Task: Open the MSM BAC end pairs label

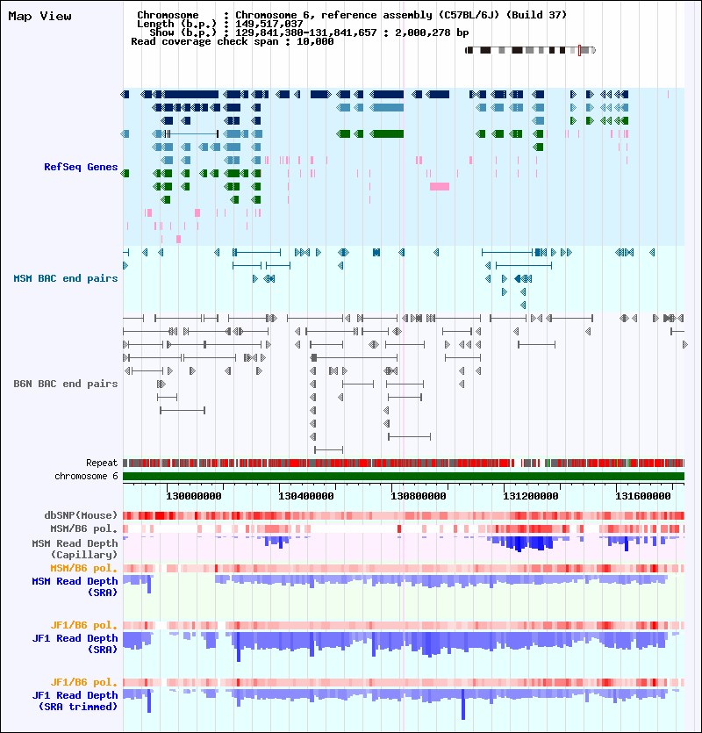Action: point(66,278)
